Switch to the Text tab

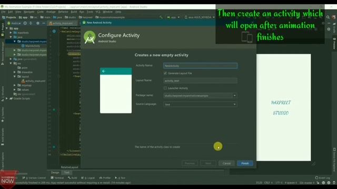point(67,173)
